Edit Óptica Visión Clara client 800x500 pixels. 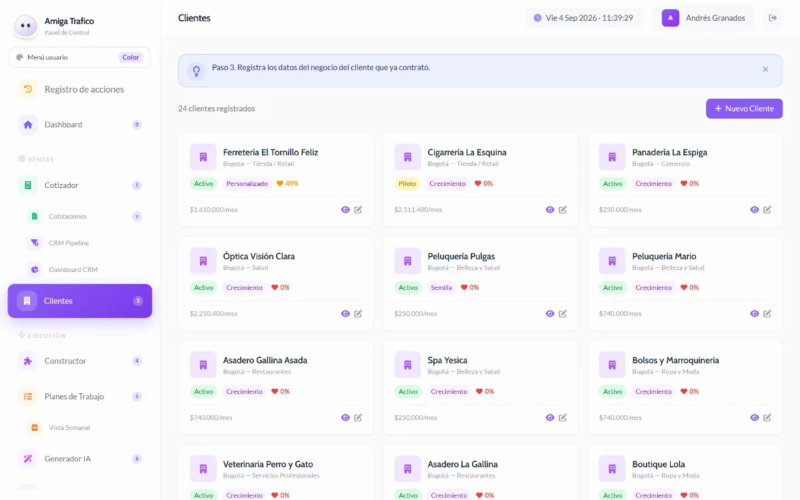(x=358, y=313)
